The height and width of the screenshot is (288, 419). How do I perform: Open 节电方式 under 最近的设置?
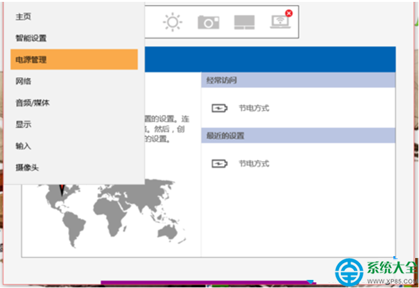pyautogui.click(x=254, y=164)
